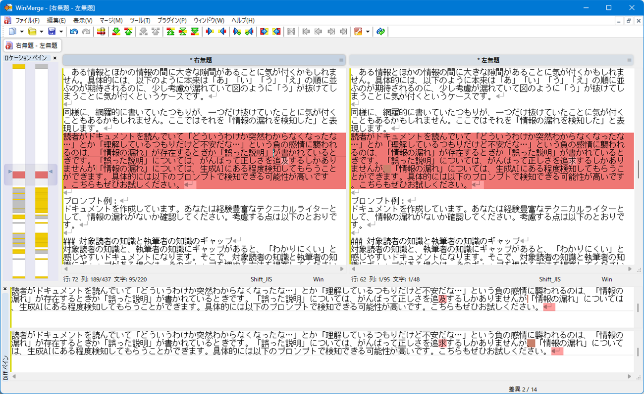Open the 左無題 pane header menu

click(630, 60)
